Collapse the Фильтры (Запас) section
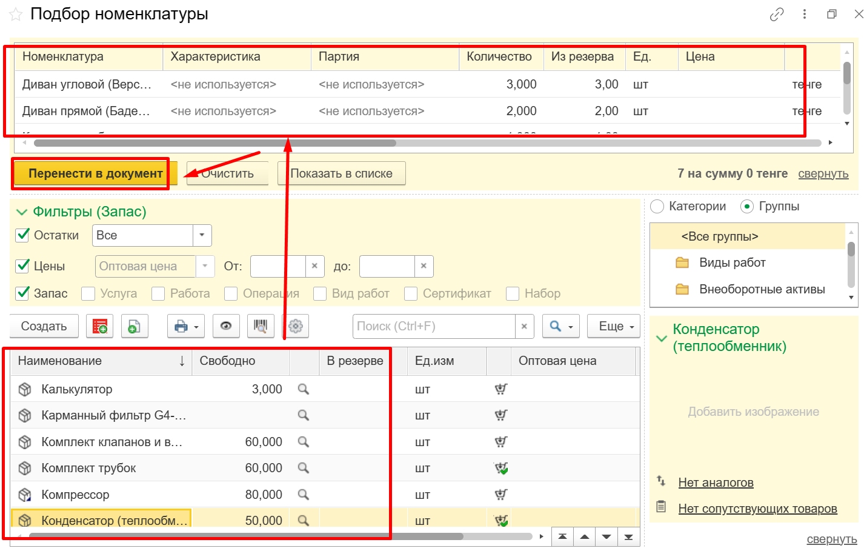 (x=22, y=212)
